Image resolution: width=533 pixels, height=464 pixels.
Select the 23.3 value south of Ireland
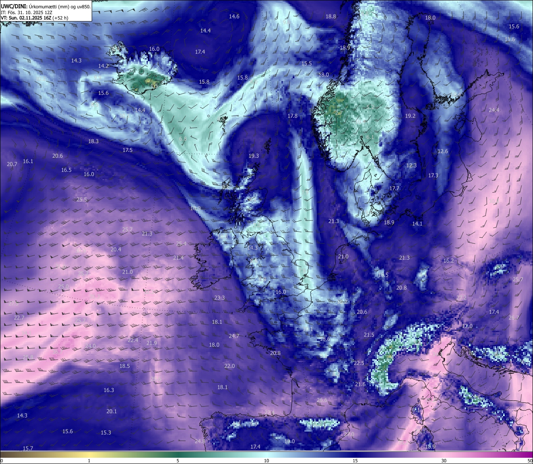(219, 298)
